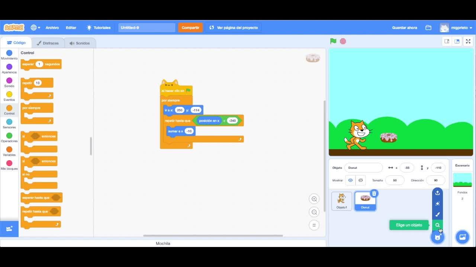Click the esperar 1 segundos palette block
Screen dimensions: 476x267
pyautogui.click(x=41, y=64)
